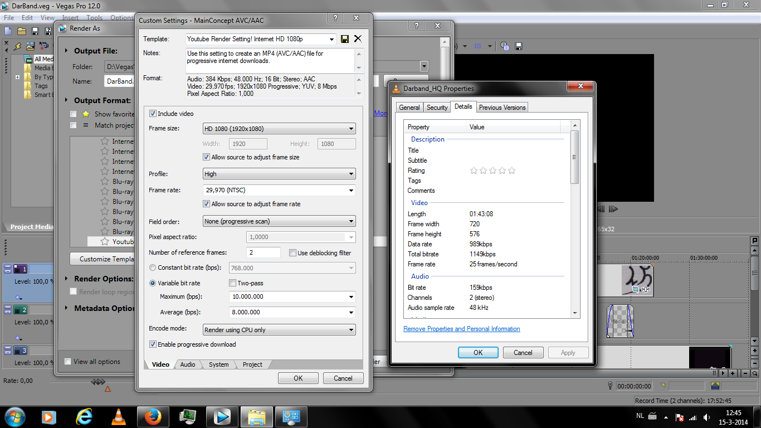Image resolution: width=761 pixels, height=428 pixels.
Task: Click the Windows Start button
Action: [14, 416]
